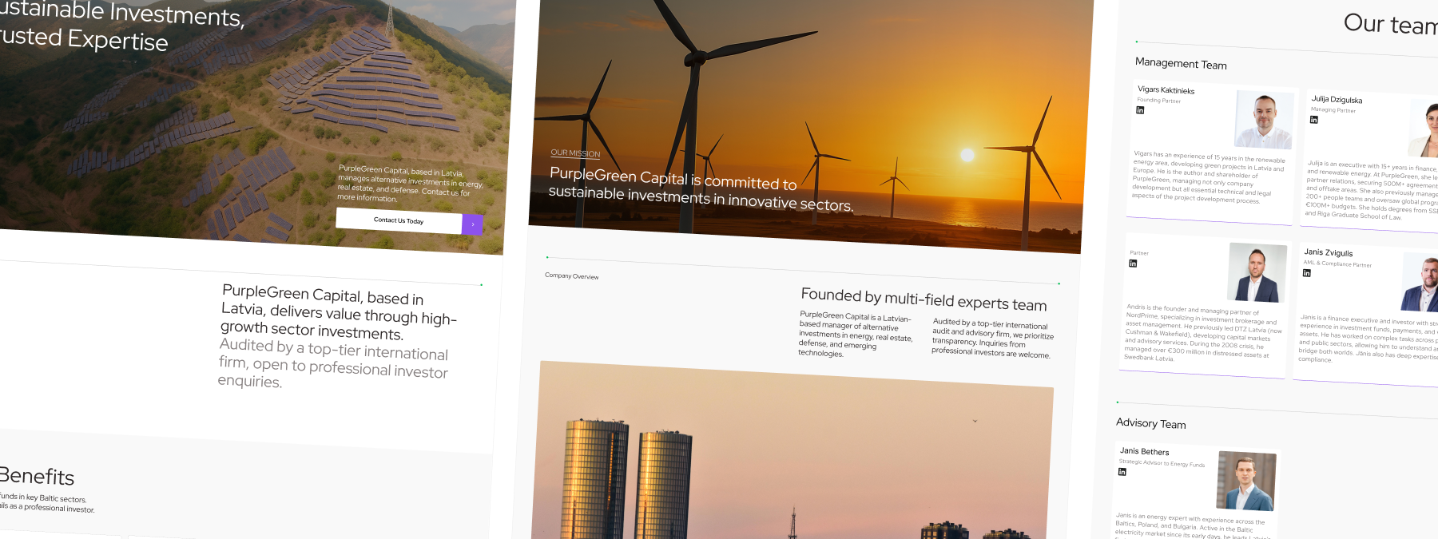
Task: Click the Vigars Kaktinieks name
Action: pos(1166,90)
